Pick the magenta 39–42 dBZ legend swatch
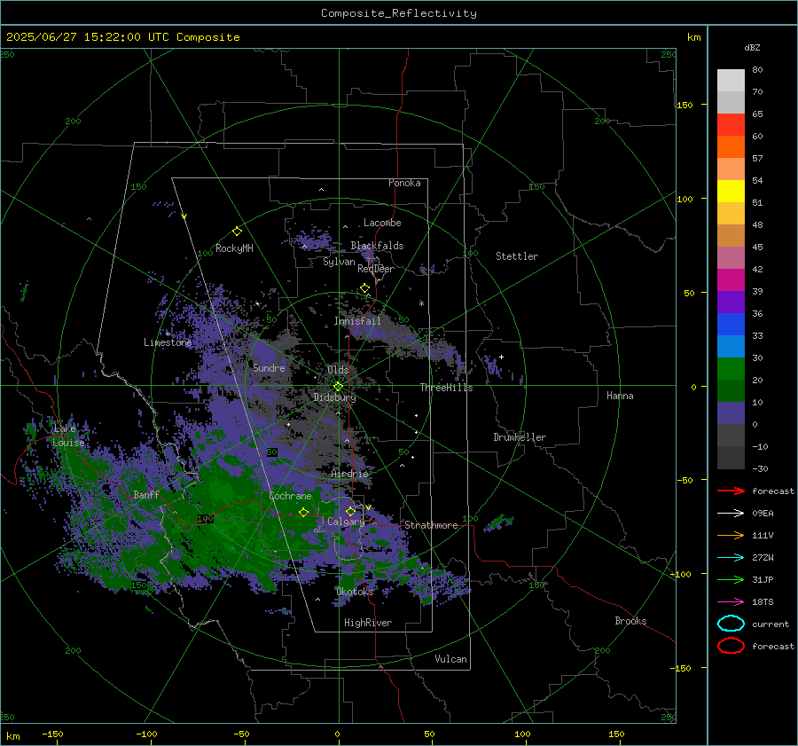The width and height of the screenshot is (798, 746). (731, 280)
